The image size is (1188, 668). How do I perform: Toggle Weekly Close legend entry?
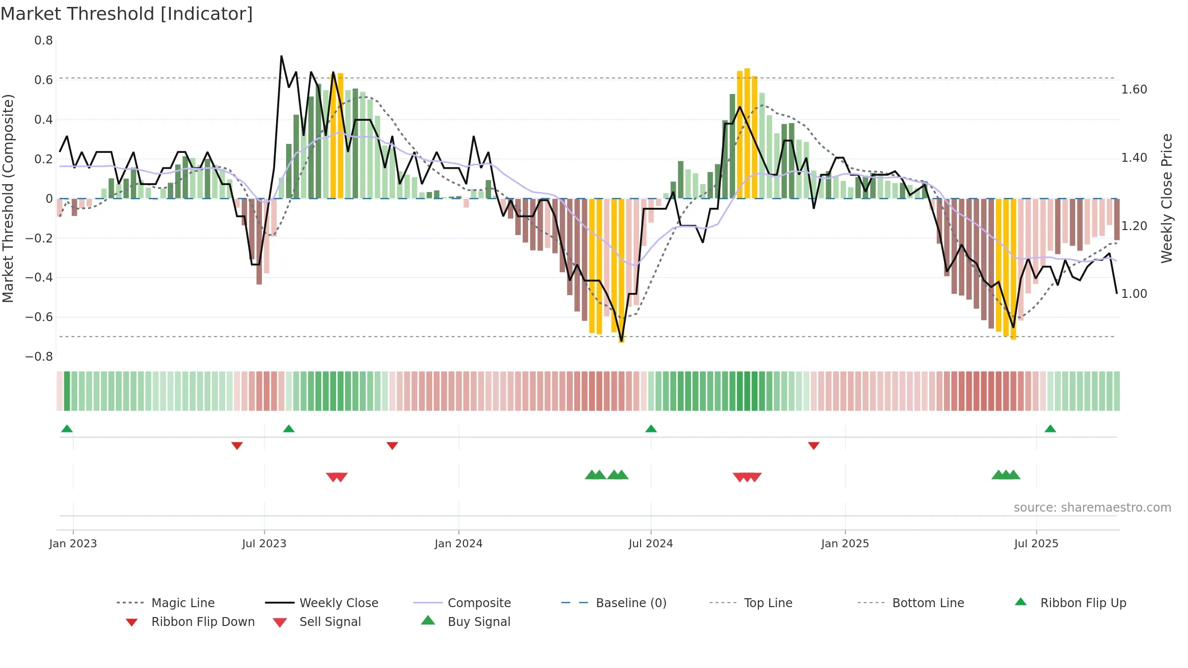(x=321, y=603)
